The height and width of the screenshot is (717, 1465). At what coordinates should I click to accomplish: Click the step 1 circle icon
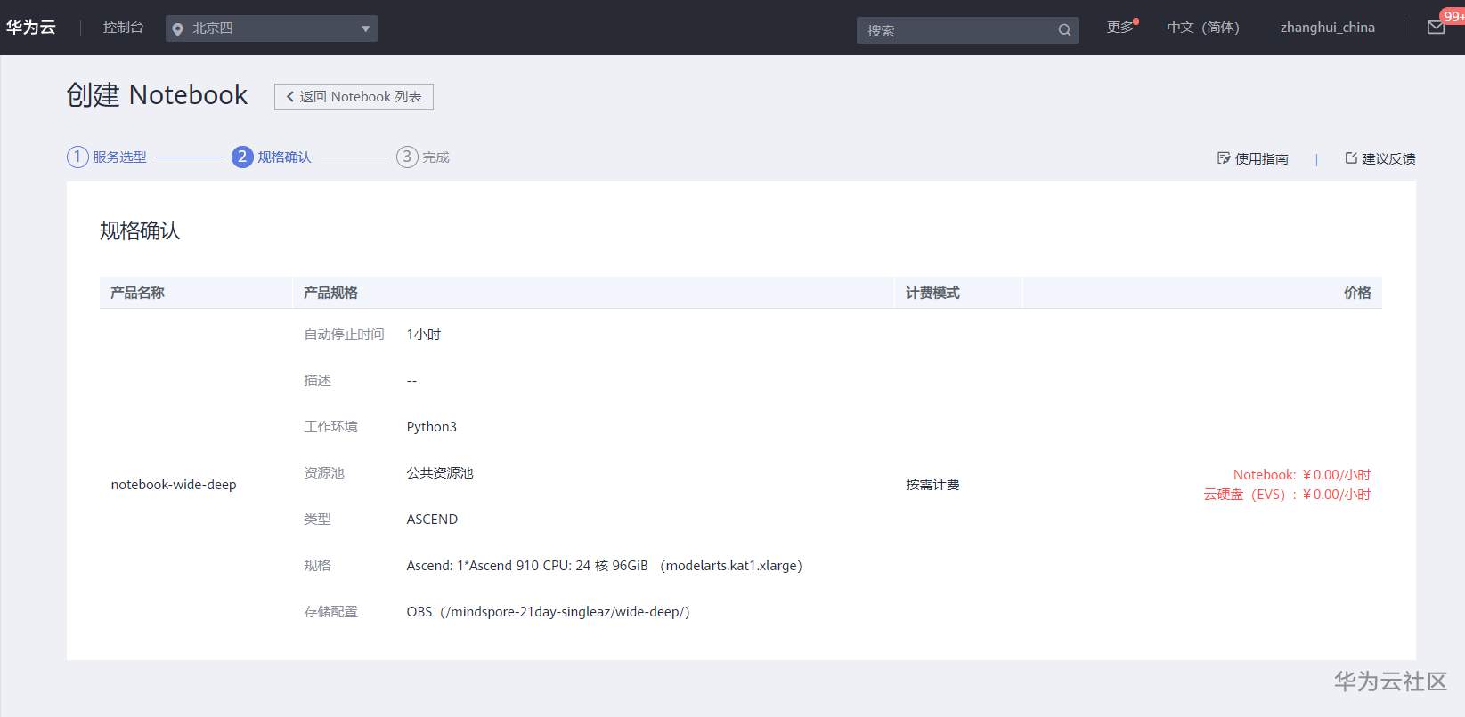(x=77, y=157)
